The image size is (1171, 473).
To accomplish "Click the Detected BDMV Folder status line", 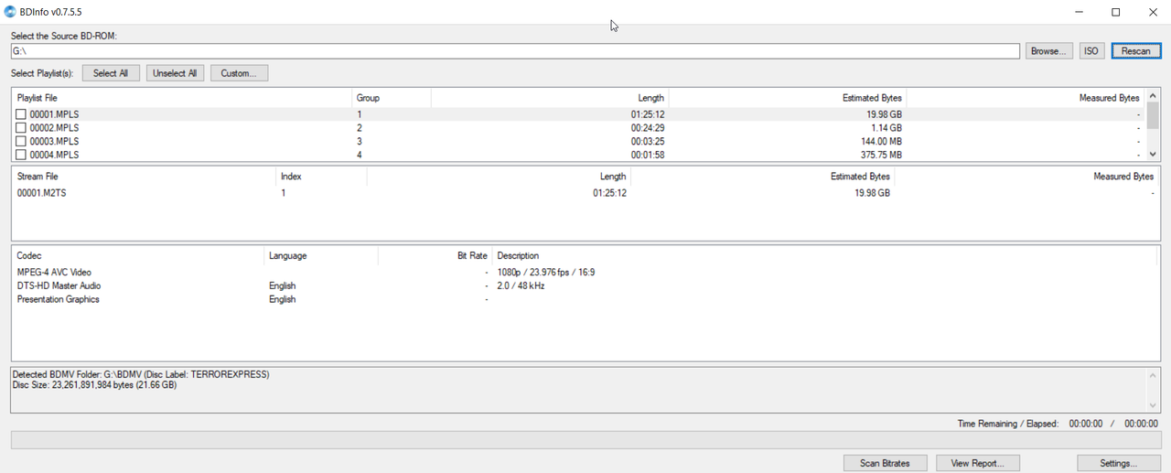I will click(x=141, y=374).
